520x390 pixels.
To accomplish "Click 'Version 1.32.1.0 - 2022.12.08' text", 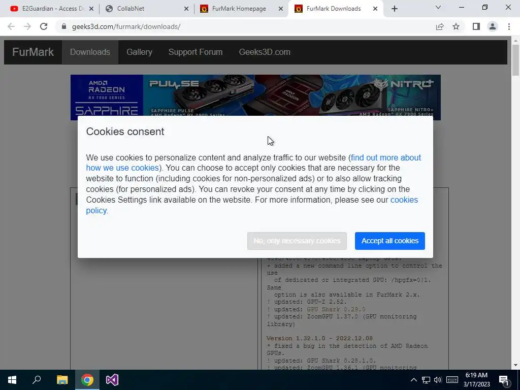I will pos(319,338).
